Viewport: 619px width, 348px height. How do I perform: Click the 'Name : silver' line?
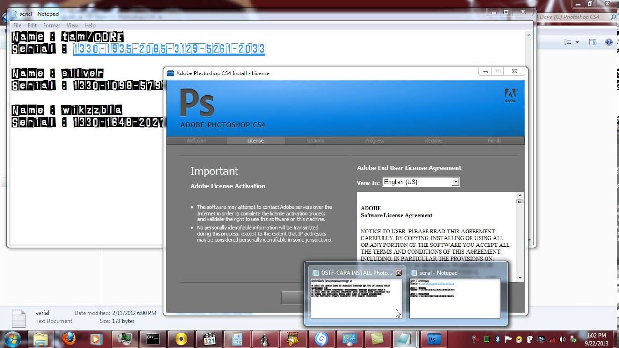[x=58, y=73]
